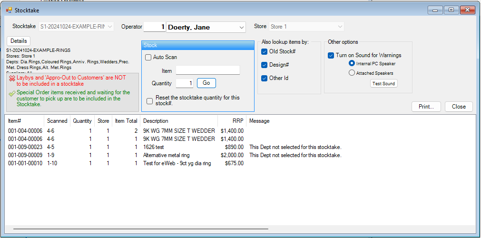Click the Go button
Viewport: 481px width, 238px height.
[206, 83]
